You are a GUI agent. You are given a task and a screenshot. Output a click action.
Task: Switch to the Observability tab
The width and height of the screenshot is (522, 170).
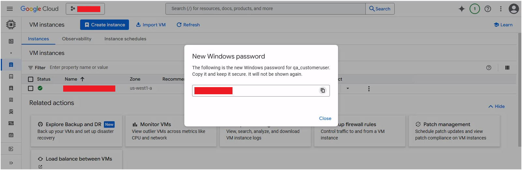(x=77, y=39)
